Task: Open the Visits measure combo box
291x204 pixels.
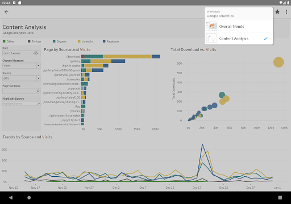Action: 22,66
